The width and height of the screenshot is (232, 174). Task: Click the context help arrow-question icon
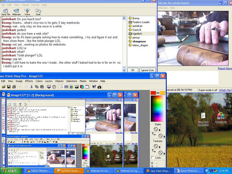pyautogui.click(x=94, y=87)
